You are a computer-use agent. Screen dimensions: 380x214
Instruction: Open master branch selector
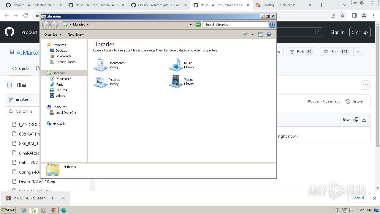click(x=23, y=99)
